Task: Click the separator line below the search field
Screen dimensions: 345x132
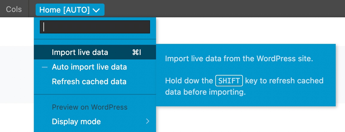Action: (x=95, y=39)
